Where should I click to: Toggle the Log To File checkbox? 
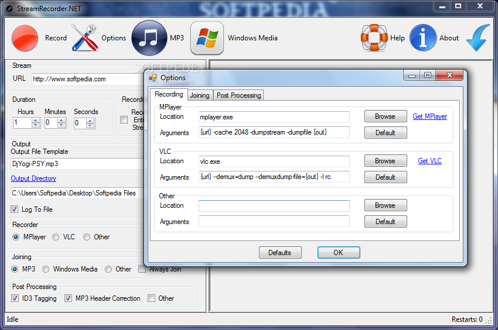point(14,209)
